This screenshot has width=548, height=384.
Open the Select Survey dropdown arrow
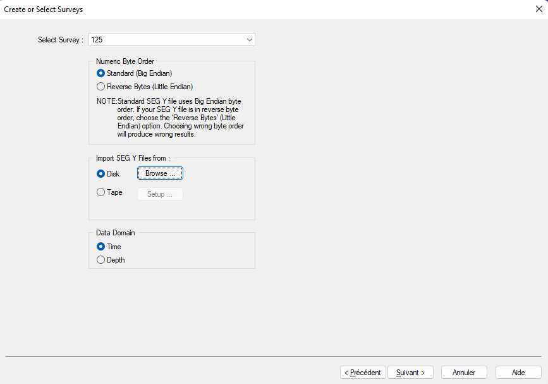[249, 40]
